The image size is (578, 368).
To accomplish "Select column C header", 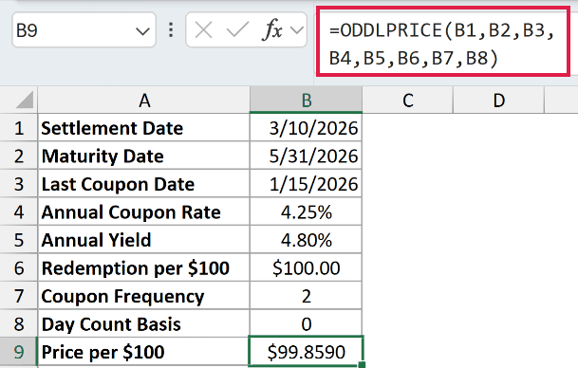I will point(408,101).
